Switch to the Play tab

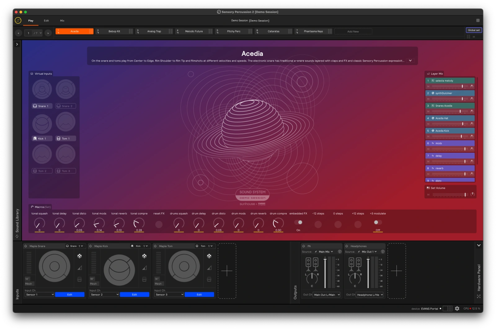coord(31,21)
